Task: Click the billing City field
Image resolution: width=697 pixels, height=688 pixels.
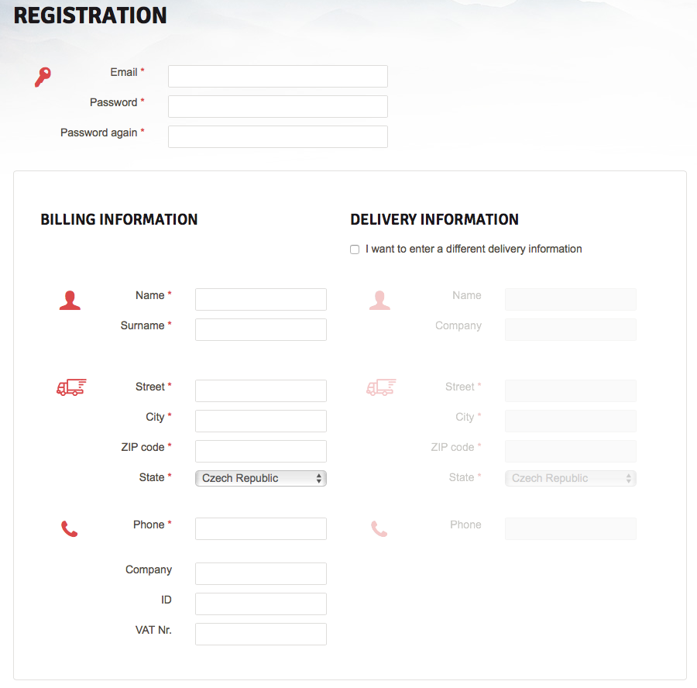Action: (x=261, y=421)
